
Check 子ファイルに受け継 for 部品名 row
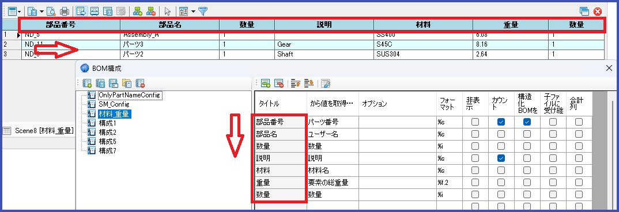553,134
